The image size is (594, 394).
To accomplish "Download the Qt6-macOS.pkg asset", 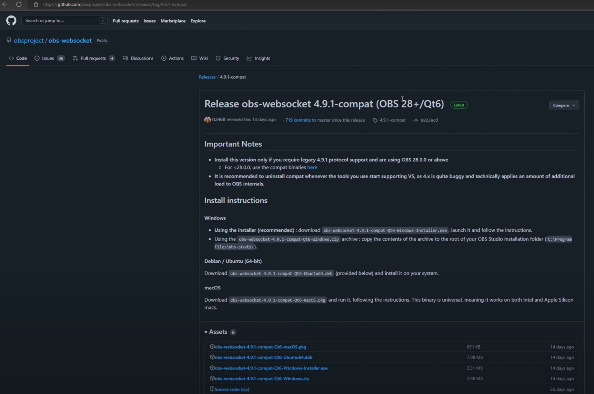I will pos(260,347).
